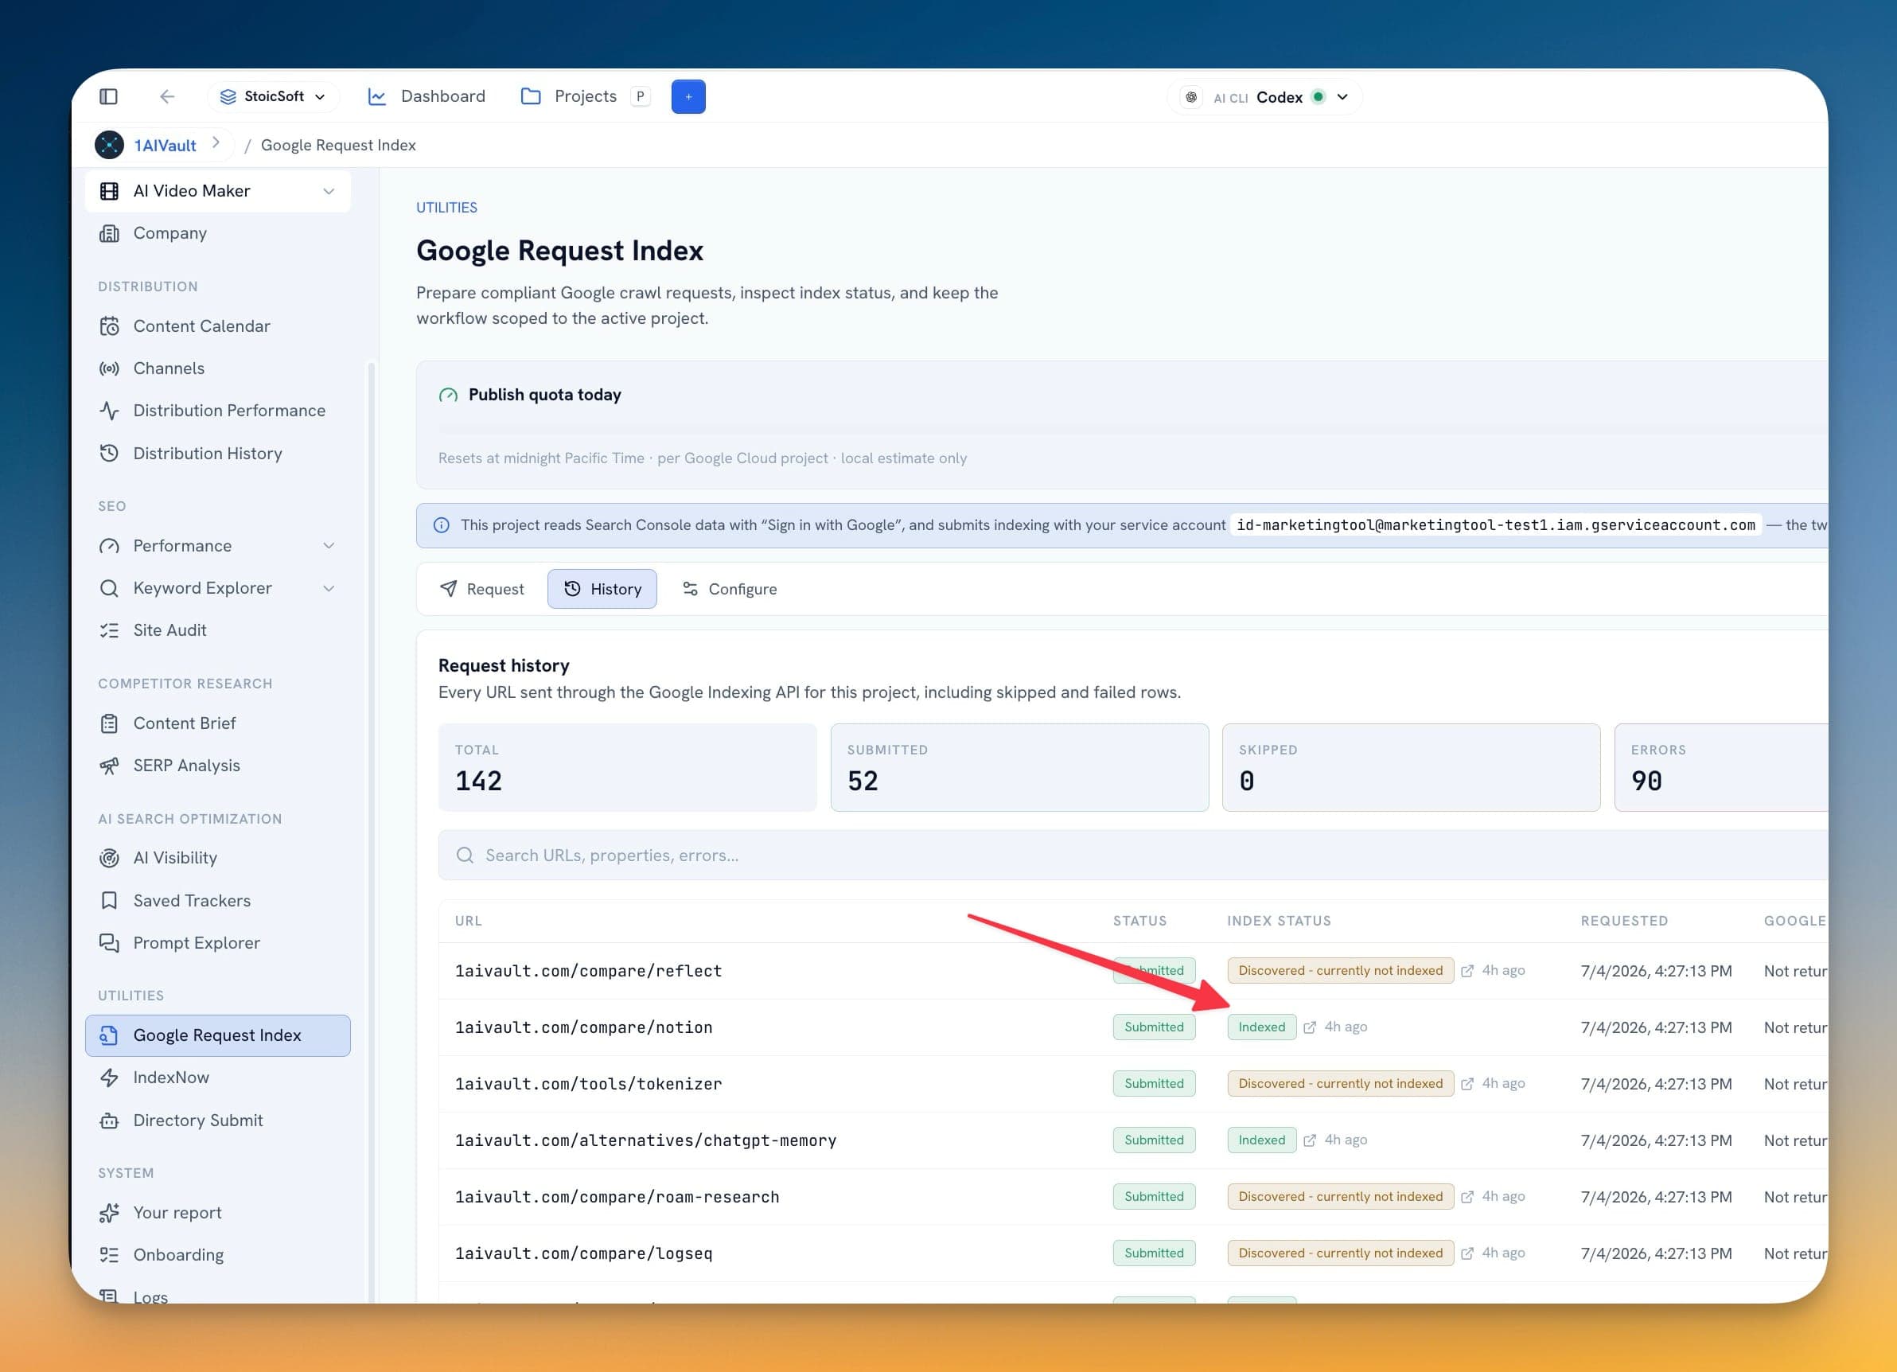Click Submitted badge in compare/logseq row
The height and width of the screenshot is (1372, 1897).
(1154, 1253)
